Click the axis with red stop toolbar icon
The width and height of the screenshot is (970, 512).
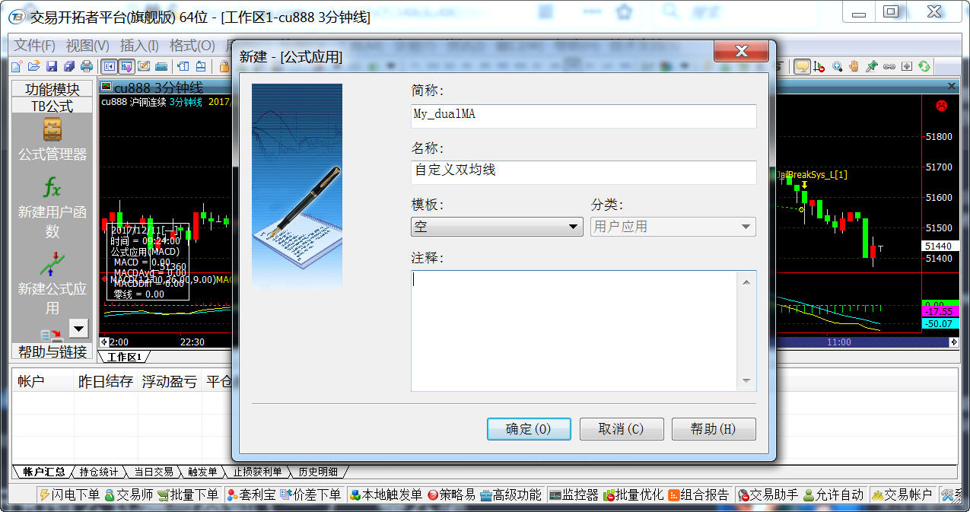(x=819, y=66)
